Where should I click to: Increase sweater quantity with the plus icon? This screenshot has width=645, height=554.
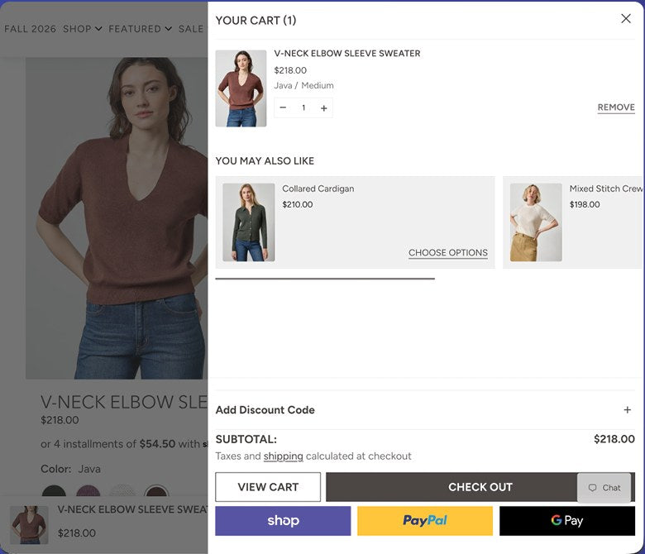coord(323,107)
